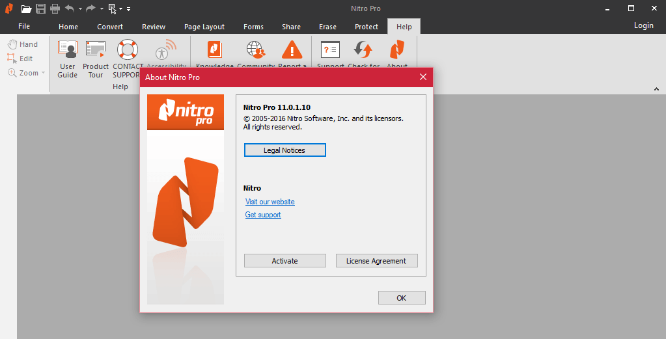
Task: Click the Report a problem warning icon
Action: pyautogui.click(x=292, y=51)
